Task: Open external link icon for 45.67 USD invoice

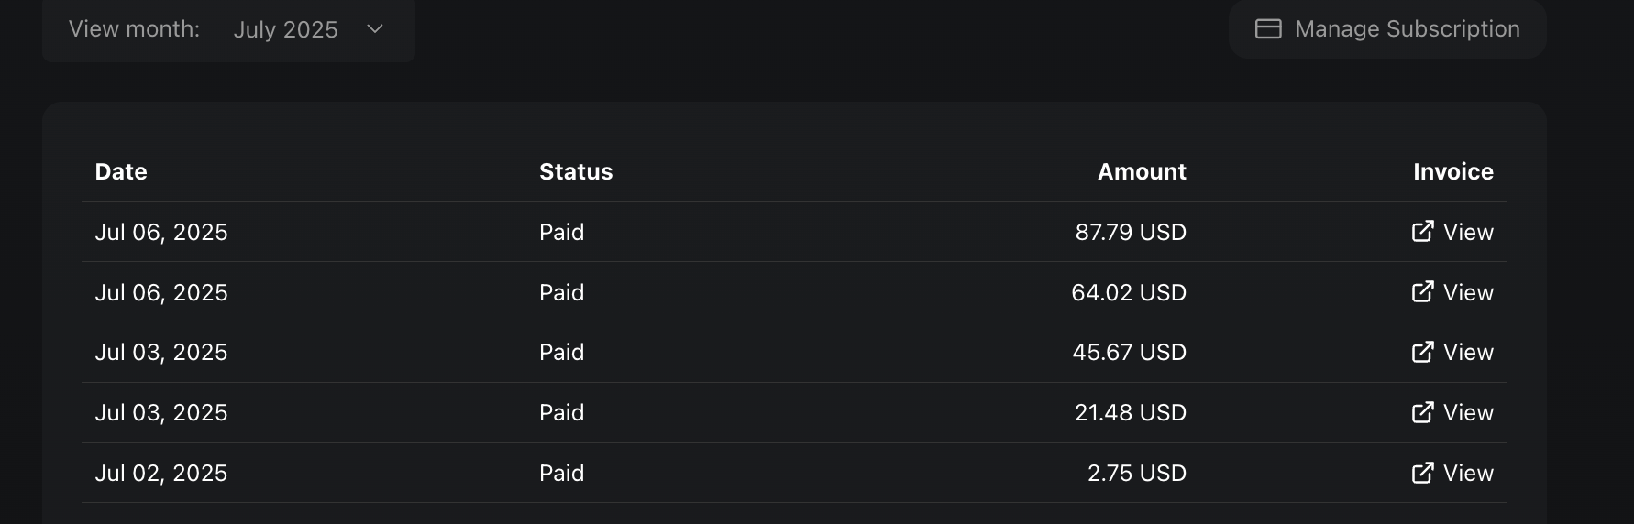Action: [x=1422, y=352]
